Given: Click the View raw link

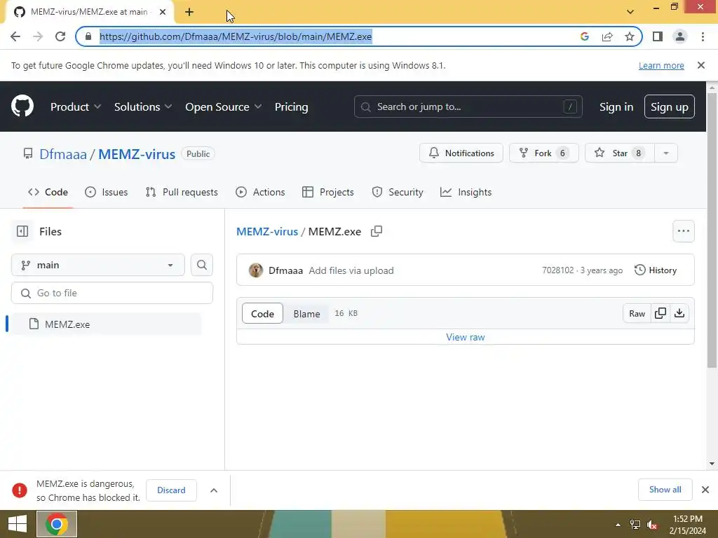Looking at the screenshot, I should pos(466,337).
